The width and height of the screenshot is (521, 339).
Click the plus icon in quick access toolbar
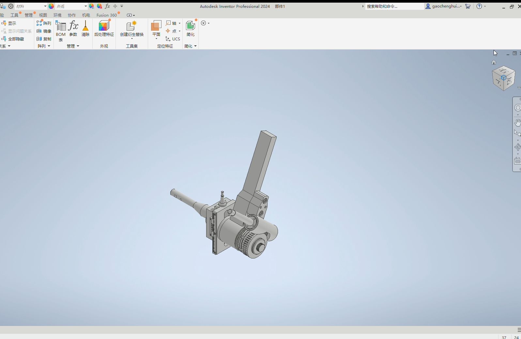pos(115,6)
